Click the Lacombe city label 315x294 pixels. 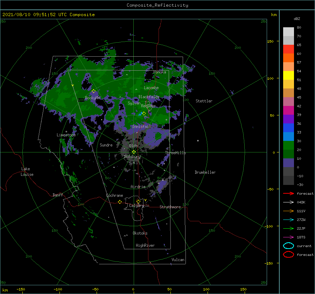(151, 88)
